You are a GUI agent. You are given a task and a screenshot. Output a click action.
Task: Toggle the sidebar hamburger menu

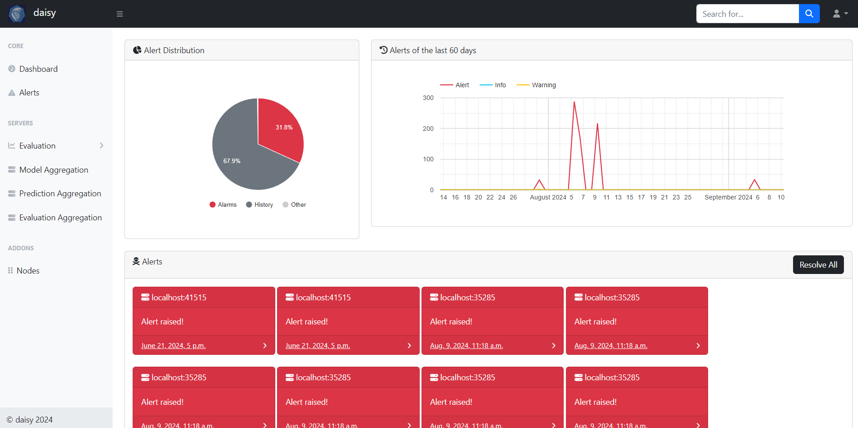coord(120,14)
